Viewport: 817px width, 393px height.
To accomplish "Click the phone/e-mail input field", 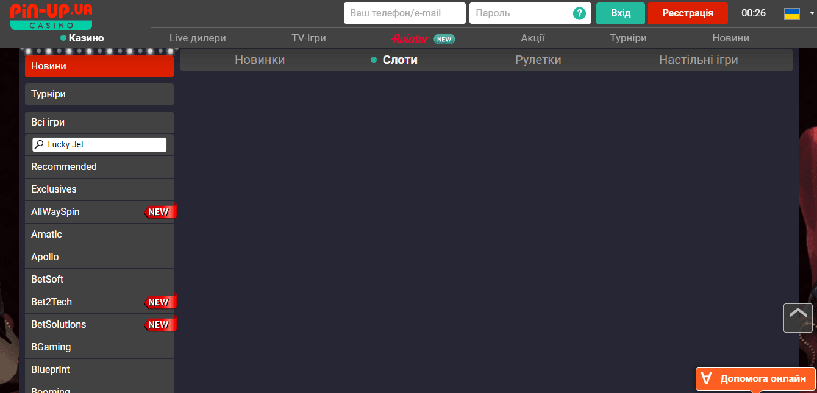I will [404, 13].
